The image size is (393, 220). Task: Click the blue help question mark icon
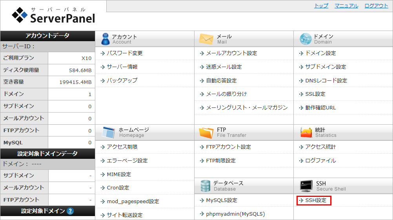(70, 211)
